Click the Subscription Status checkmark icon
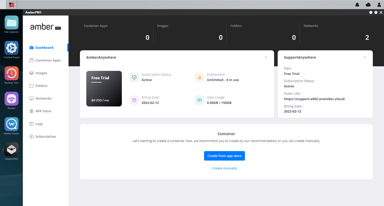This screenshot has width=384, height=206. point(134,78)
